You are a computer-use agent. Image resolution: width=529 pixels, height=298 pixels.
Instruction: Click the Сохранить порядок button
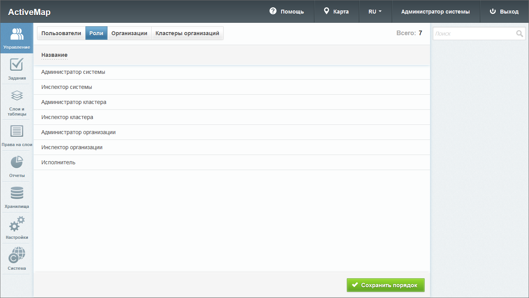coord(385,285)
